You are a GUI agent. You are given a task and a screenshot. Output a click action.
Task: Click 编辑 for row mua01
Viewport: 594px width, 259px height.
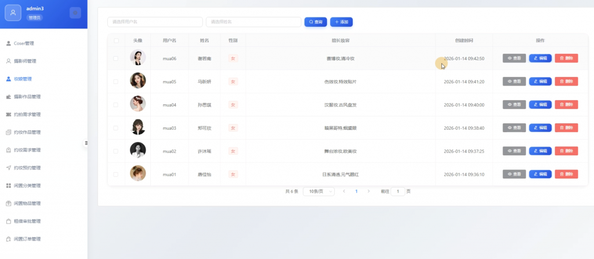click(540, 174)
